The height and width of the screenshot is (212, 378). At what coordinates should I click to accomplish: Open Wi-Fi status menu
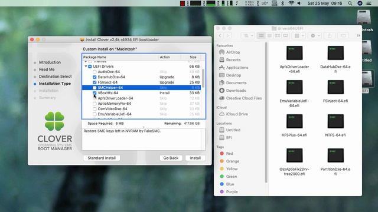(291, 4)
